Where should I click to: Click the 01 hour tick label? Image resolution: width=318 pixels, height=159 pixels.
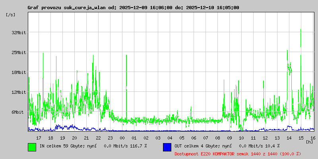point(134,138)
